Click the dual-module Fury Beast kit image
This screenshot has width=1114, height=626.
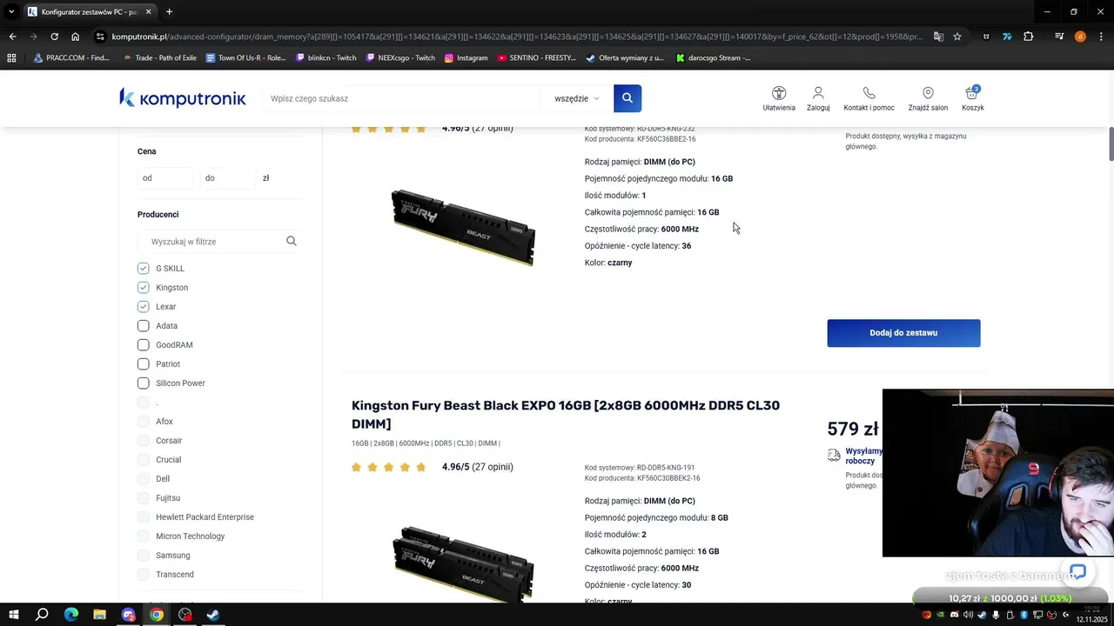[x=463, y=563]
